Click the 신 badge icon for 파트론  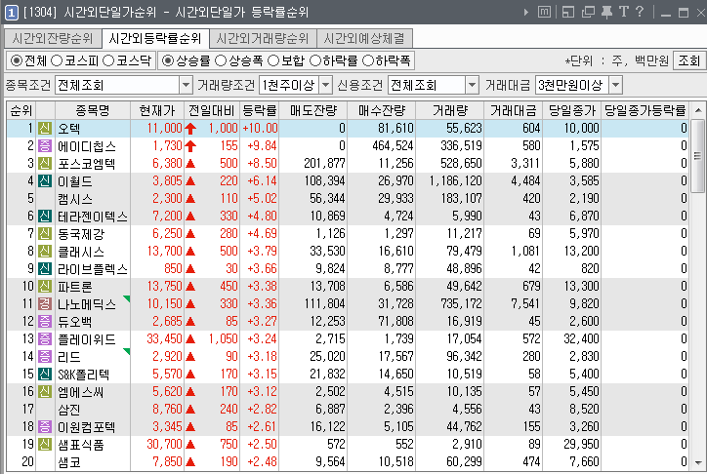click(45, 287)
